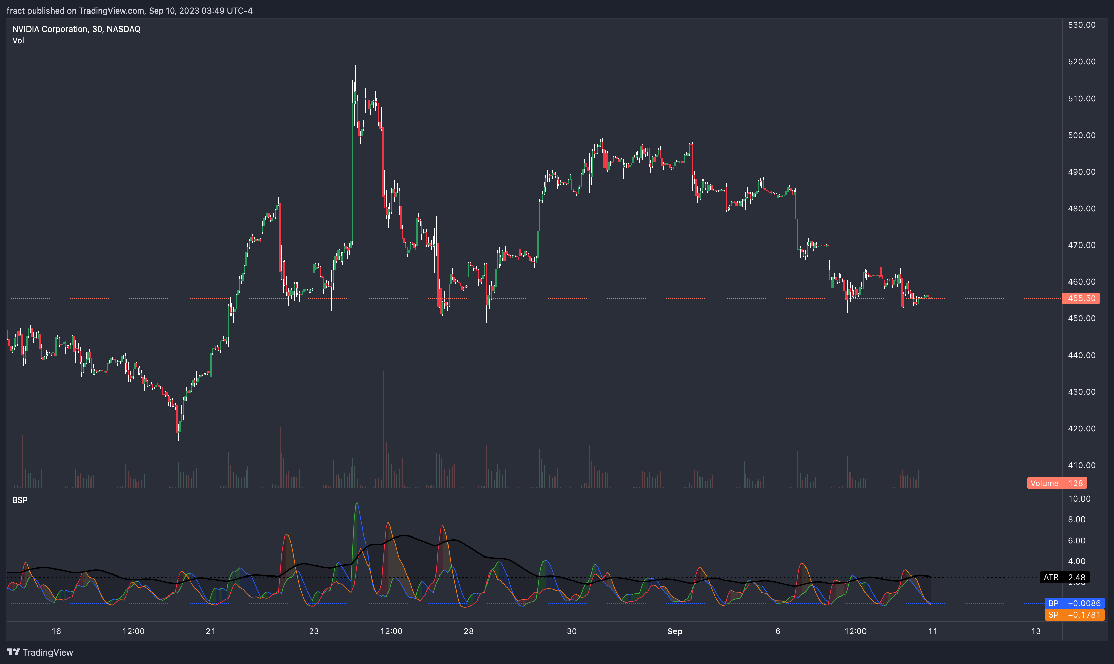Click the 6.00 BSP axis label
The width and height of the screenshot is (1114, 664).
(x=1076, y=541)
